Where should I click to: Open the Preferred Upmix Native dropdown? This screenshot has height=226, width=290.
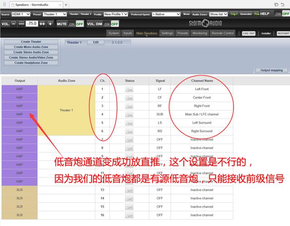point(166,14)
